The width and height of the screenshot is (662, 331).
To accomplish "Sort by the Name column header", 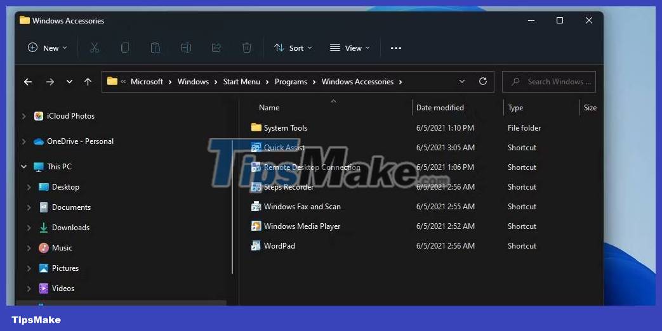I will 269,108.
